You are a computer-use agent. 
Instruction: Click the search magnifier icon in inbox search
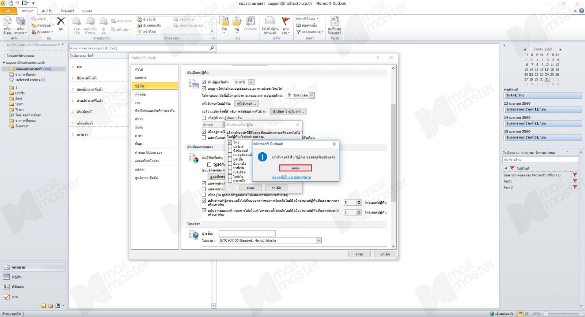pos(212,48)
